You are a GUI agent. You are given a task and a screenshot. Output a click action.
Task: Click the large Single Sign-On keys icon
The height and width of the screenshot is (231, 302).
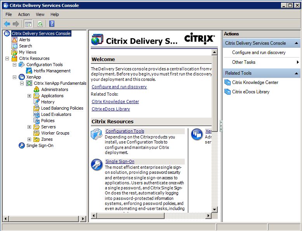[97, 164]
